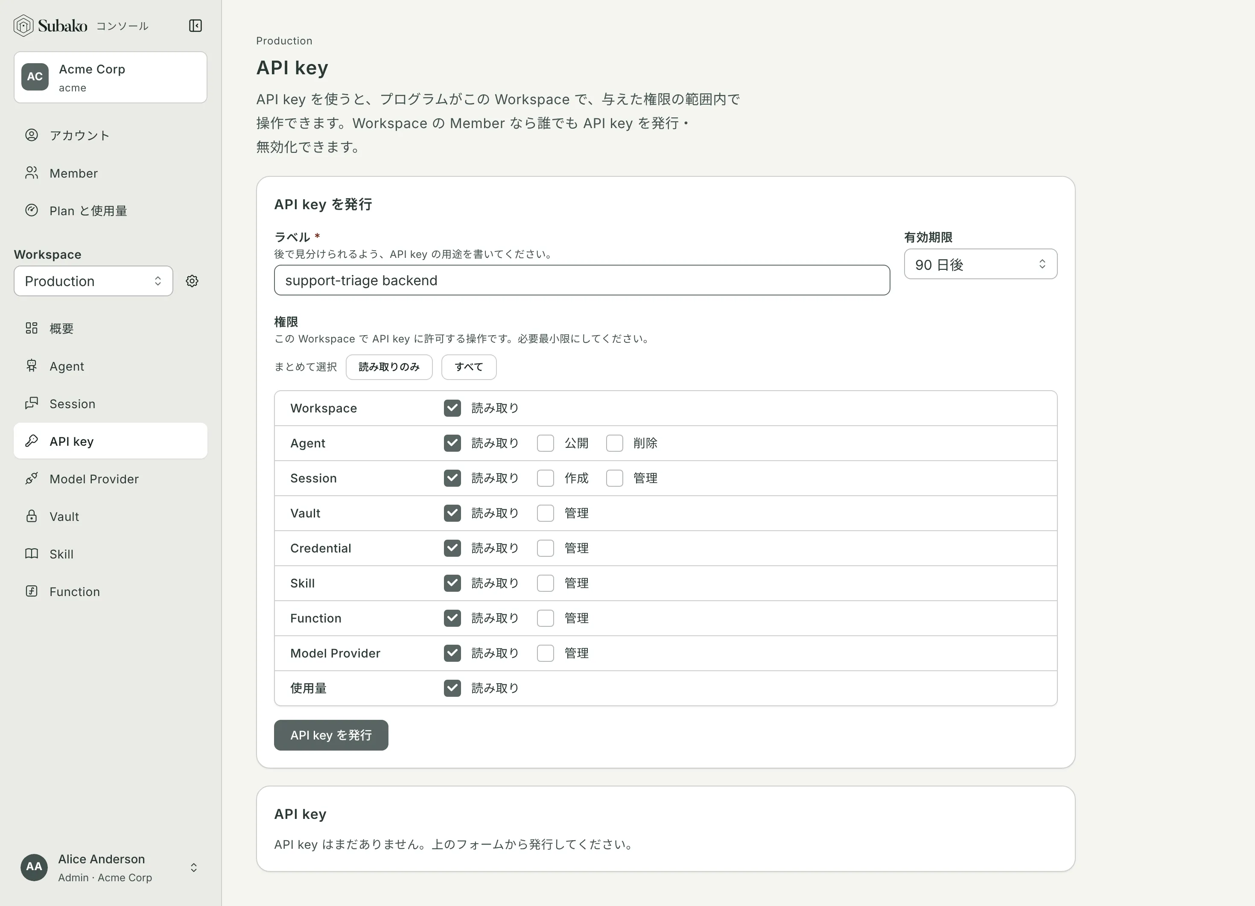This screenshot has width=1255, height=906.
Task: Click the AA user avatar
Action: (x=34, y=867)
